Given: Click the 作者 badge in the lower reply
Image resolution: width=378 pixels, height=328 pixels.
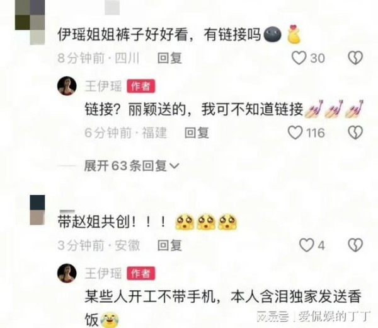Looking at the screenshot, I should [141, 274].
